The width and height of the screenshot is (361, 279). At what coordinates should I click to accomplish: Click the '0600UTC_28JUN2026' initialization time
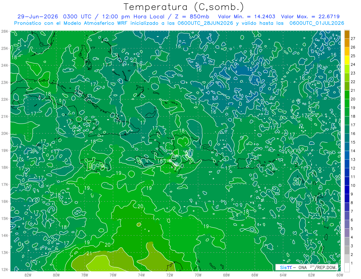205,23
